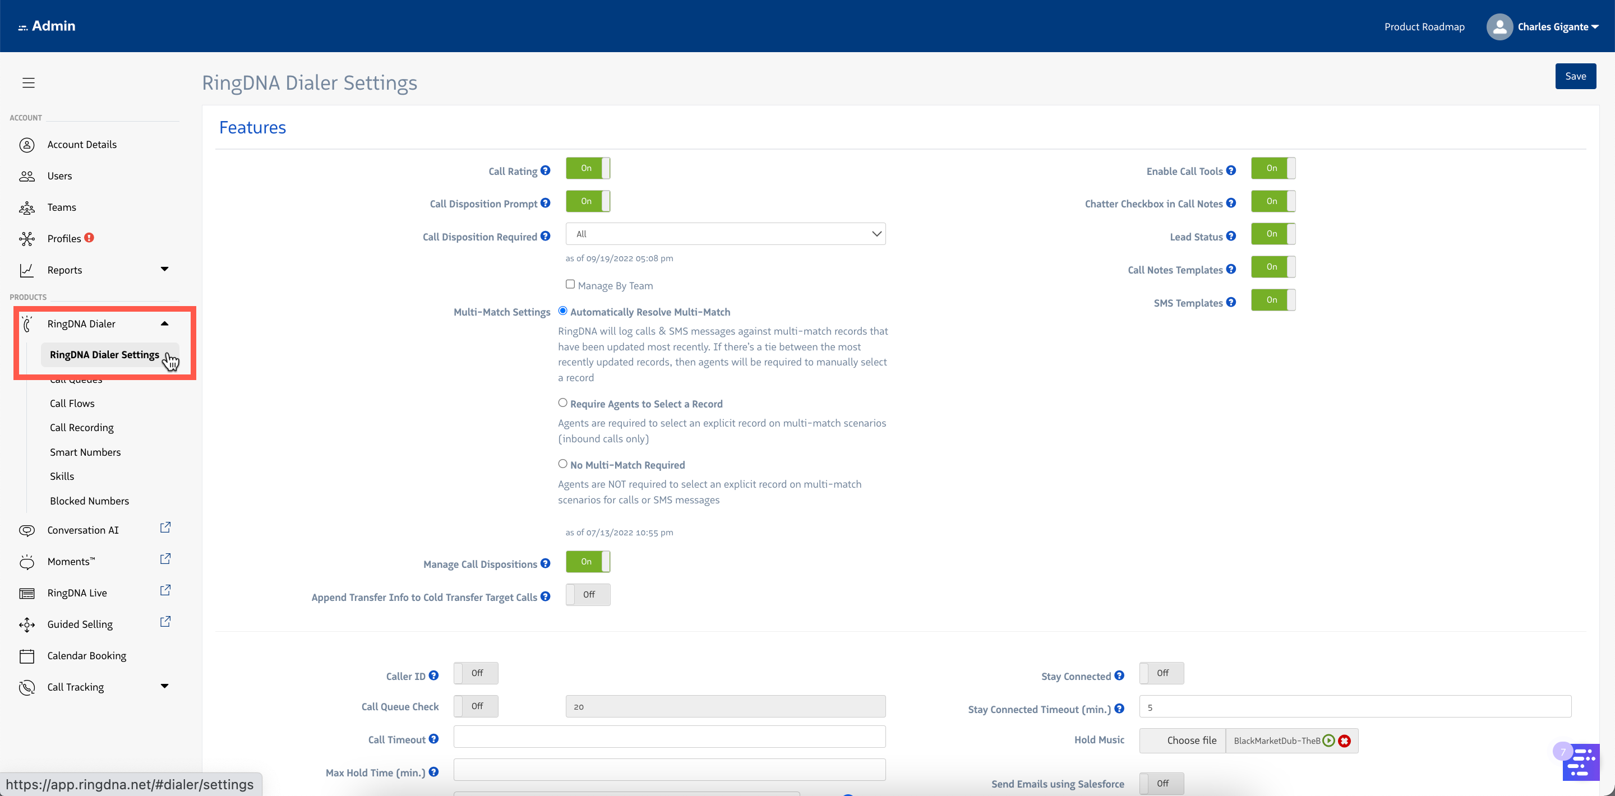Open Call Flows in sidebar
Viewport: 1615px width, 796px height.
pyautogui.click(x=72, y=403)
